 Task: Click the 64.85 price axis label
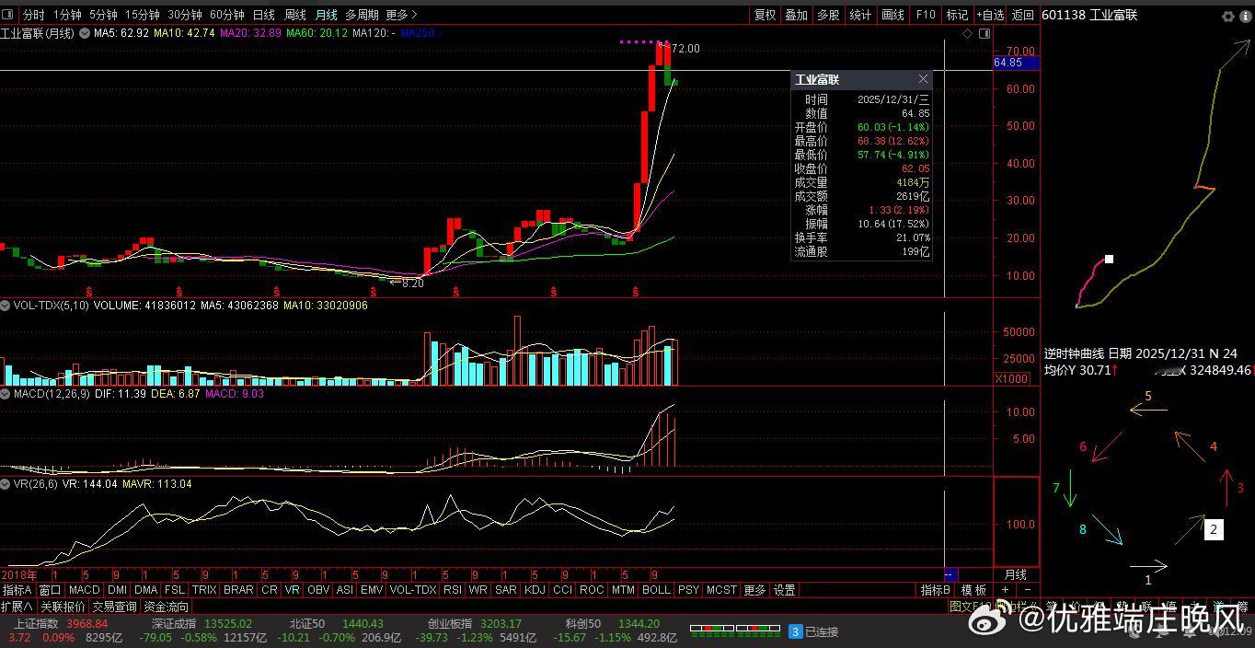pos(1017,63)
